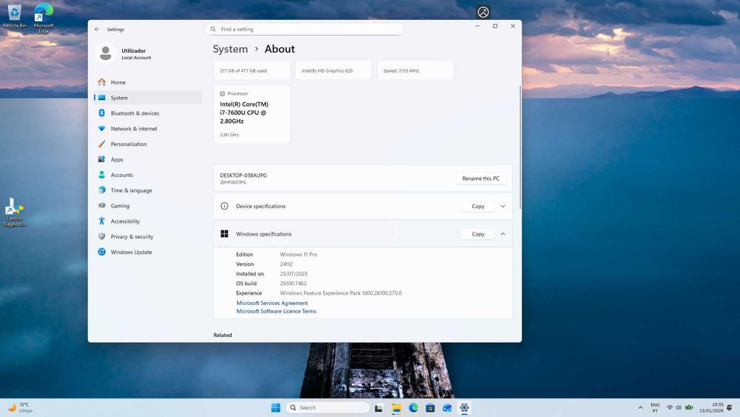Click the Speed: 2133 MHz card
Image resolution: width=740 pixels, height=417 pixels.
pyautogui.click(x=415, y=70)
